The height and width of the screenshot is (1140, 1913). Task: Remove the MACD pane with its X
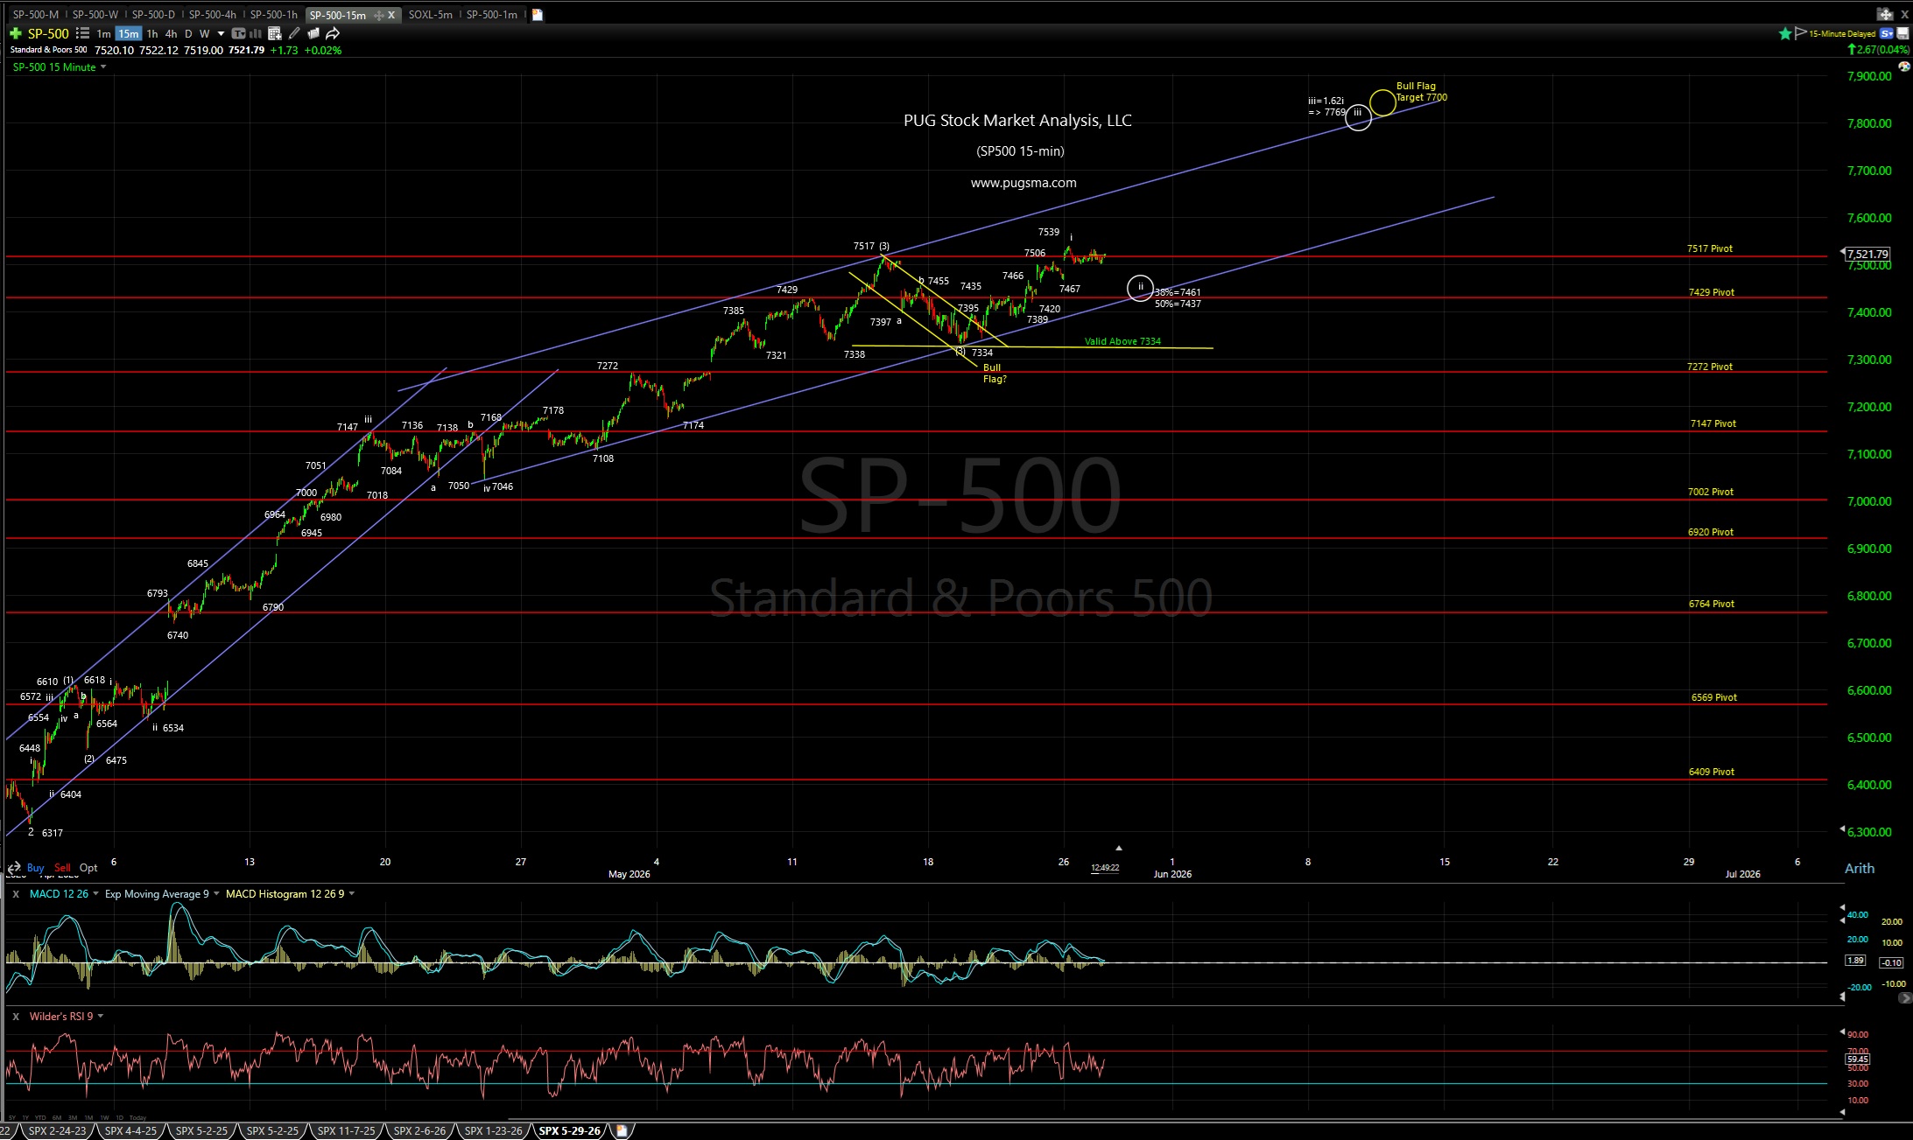click(15, 893)
